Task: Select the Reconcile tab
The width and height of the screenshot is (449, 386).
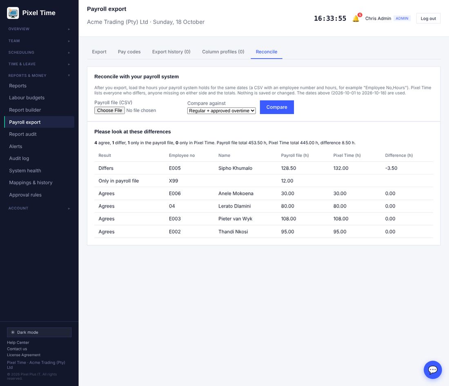Action: (x=266, y=51)
